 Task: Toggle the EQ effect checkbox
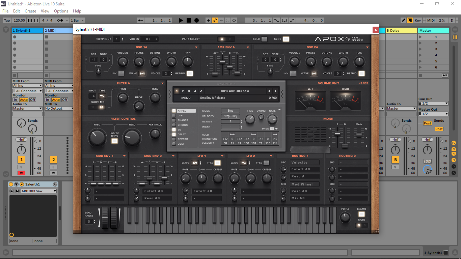(174, 130)
